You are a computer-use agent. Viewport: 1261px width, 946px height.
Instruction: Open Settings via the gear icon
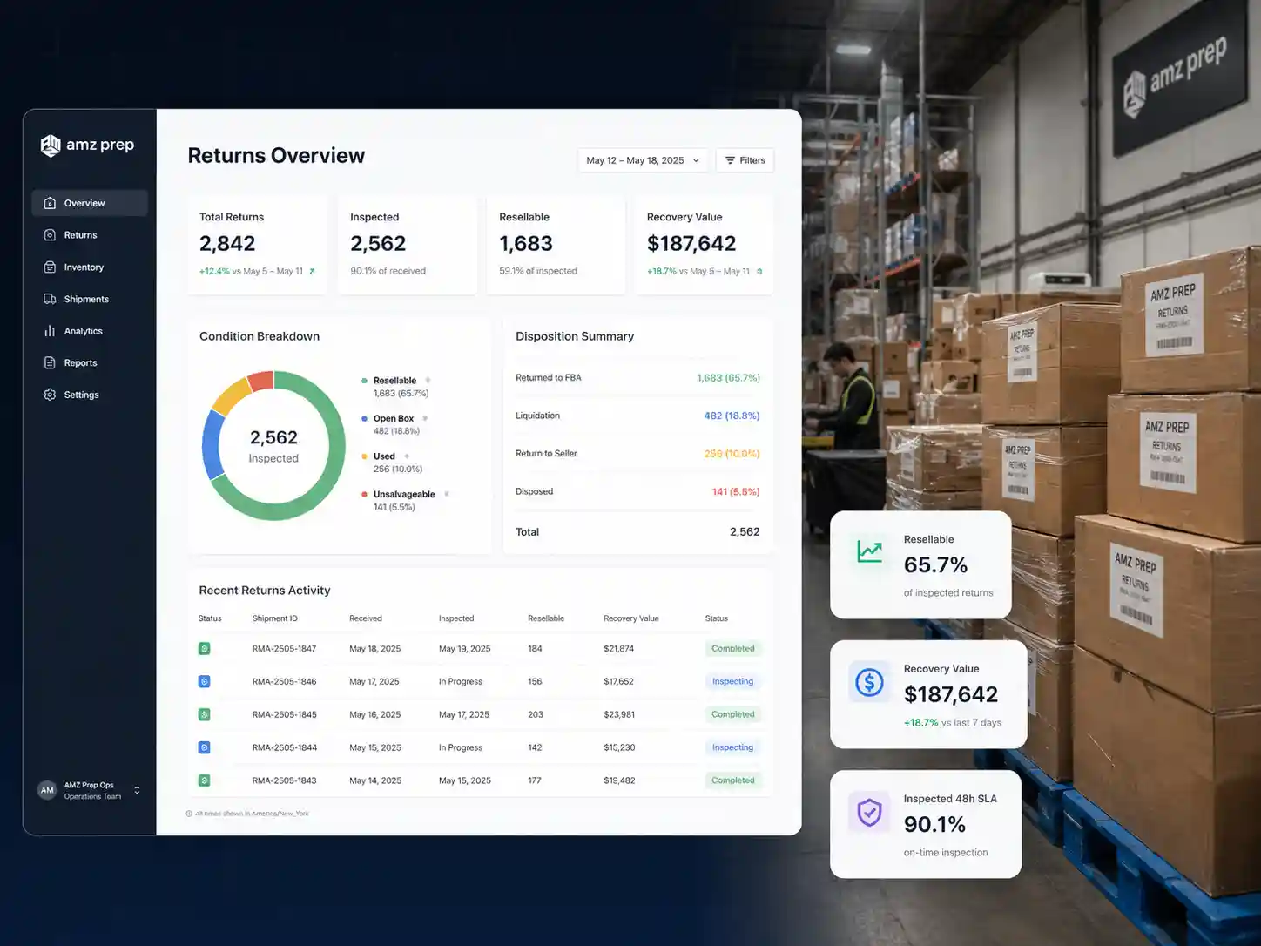tap(50, 395)
